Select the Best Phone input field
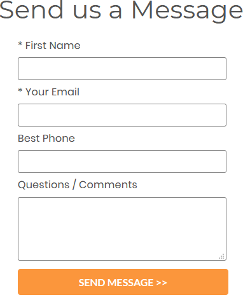 tap(122, 161)
